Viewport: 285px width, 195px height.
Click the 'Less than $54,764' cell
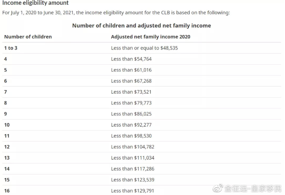tap(131, 59)
